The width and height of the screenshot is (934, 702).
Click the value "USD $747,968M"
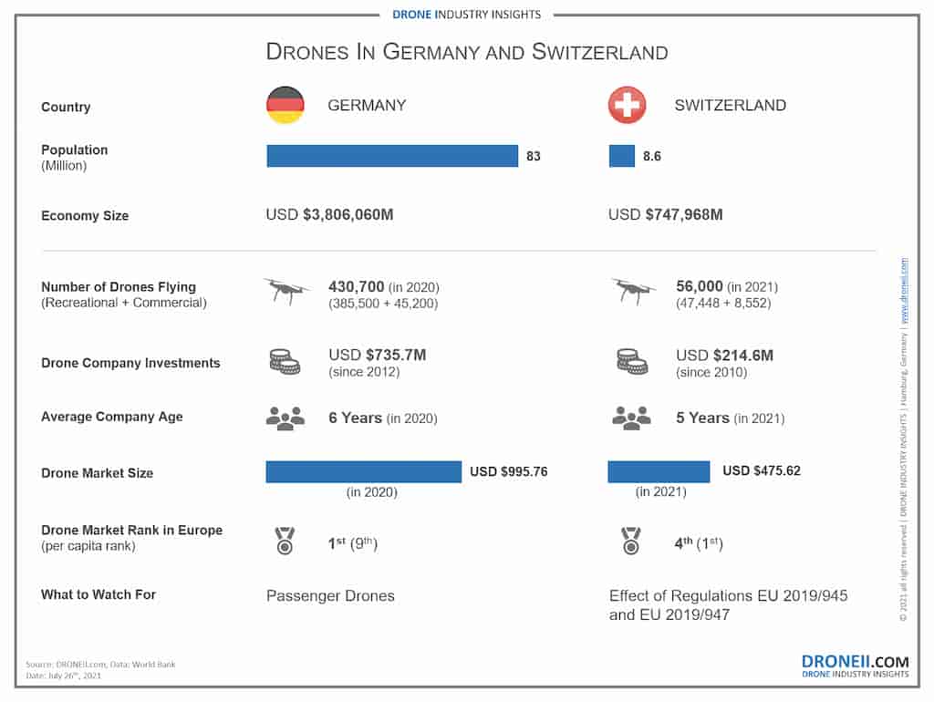(665, 215)
